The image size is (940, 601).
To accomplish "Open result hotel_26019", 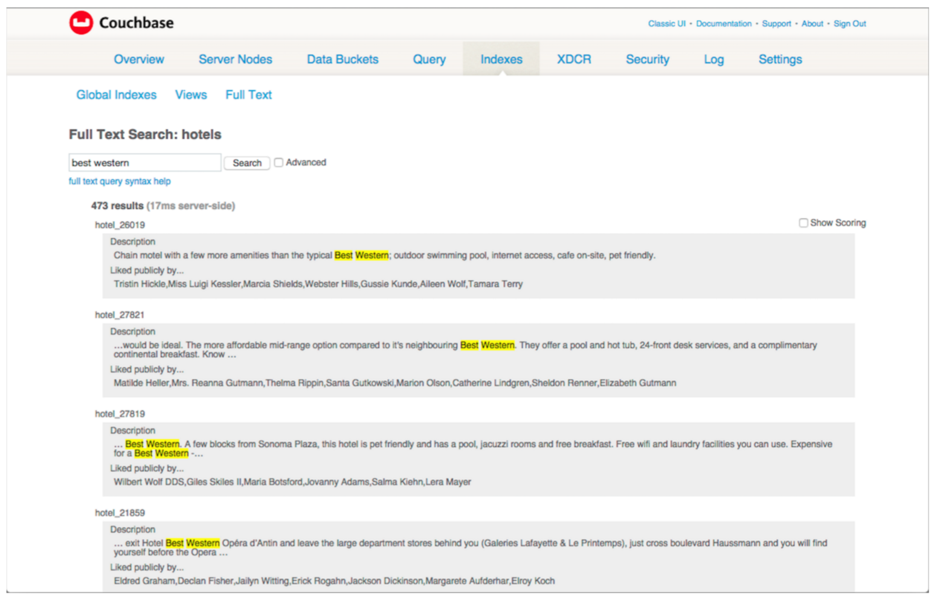I will pos(120,225).
